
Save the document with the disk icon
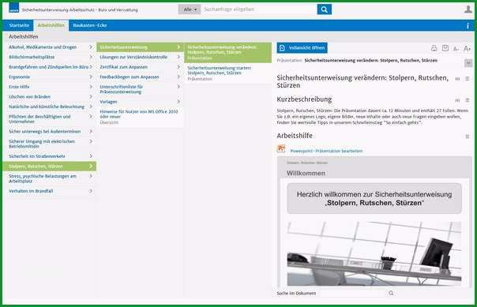[x=445, y=48]
